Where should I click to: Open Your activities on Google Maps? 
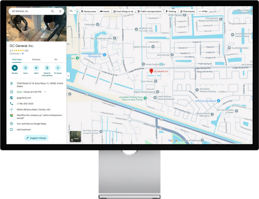[x=31, y=124]
